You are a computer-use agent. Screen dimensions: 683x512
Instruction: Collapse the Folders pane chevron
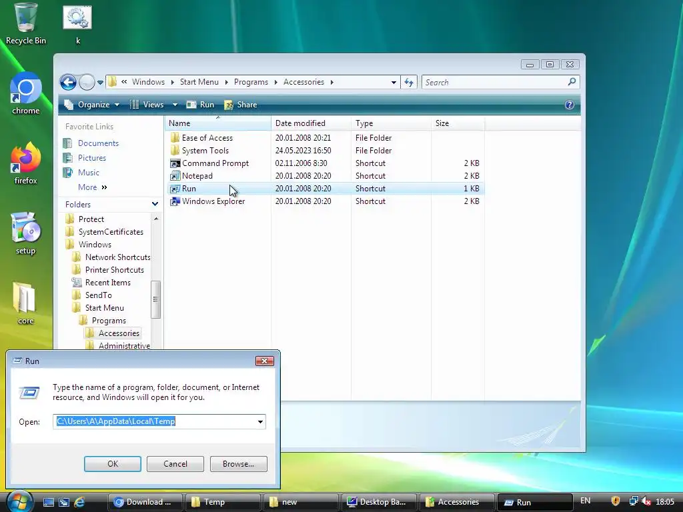click(155, 204)
